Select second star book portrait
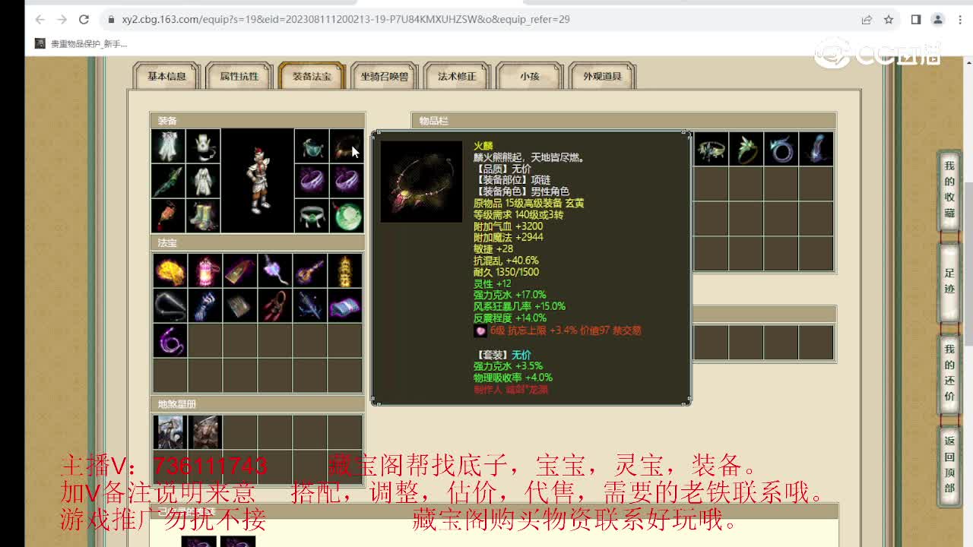The image size is (973, 547). click(205, 432)
